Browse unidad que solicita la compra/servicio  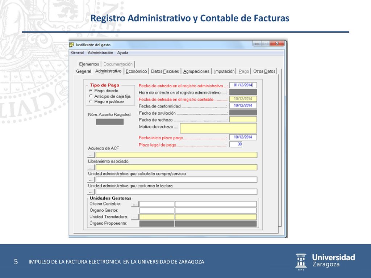click(91, 180)
